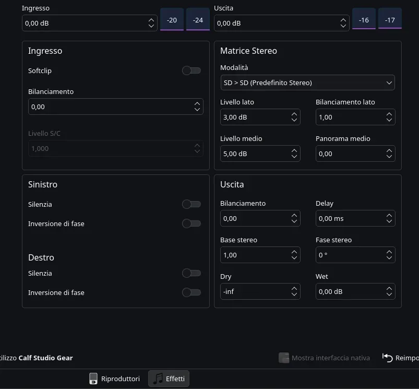Toggle Silenzia for the Sinistro channel
The height and width of the screenshot is (389, 419).
(191, 204)
